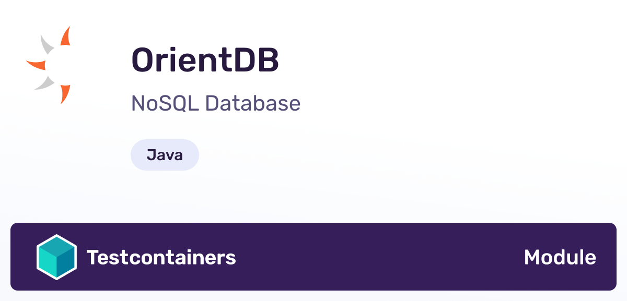
Task: Click the letter "O" in OrientDB
Action: (145, 60)
